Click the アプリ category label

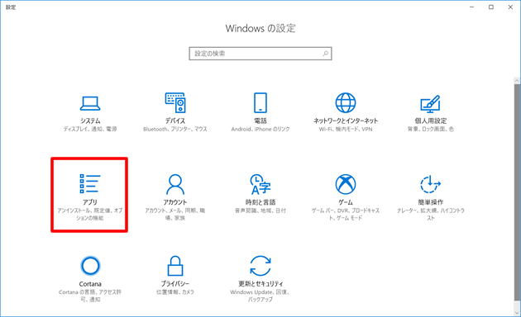90,202
